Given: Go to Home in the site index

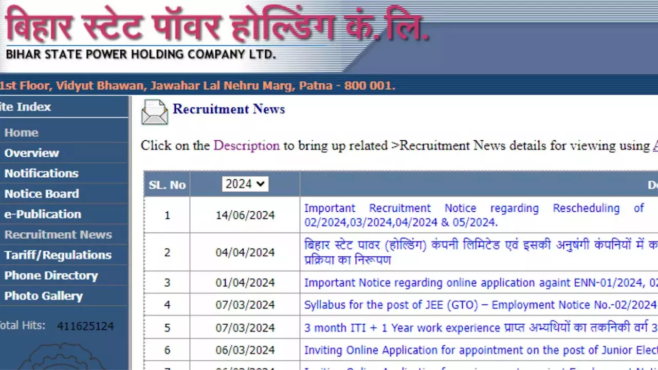Looking at the screenshot, I should [22, 133].
